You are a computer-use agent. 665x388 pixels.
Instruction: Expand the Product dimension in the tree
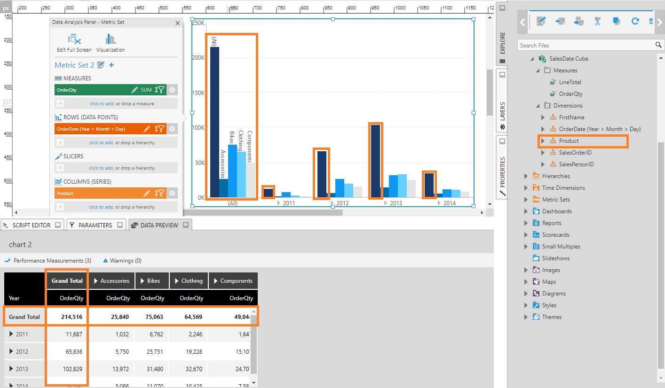(542, 141)
